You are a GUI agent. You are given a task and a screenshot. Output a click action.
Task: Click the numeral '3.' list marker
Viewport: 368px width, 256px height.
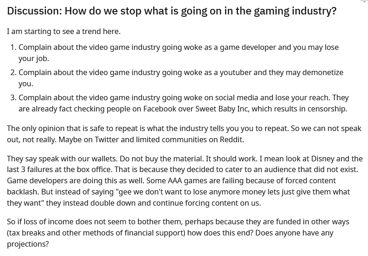pyautogui.click(x=14, y=97)
